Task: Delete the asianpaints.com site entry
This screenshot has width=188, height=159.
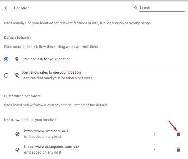Action: [178, 150]
